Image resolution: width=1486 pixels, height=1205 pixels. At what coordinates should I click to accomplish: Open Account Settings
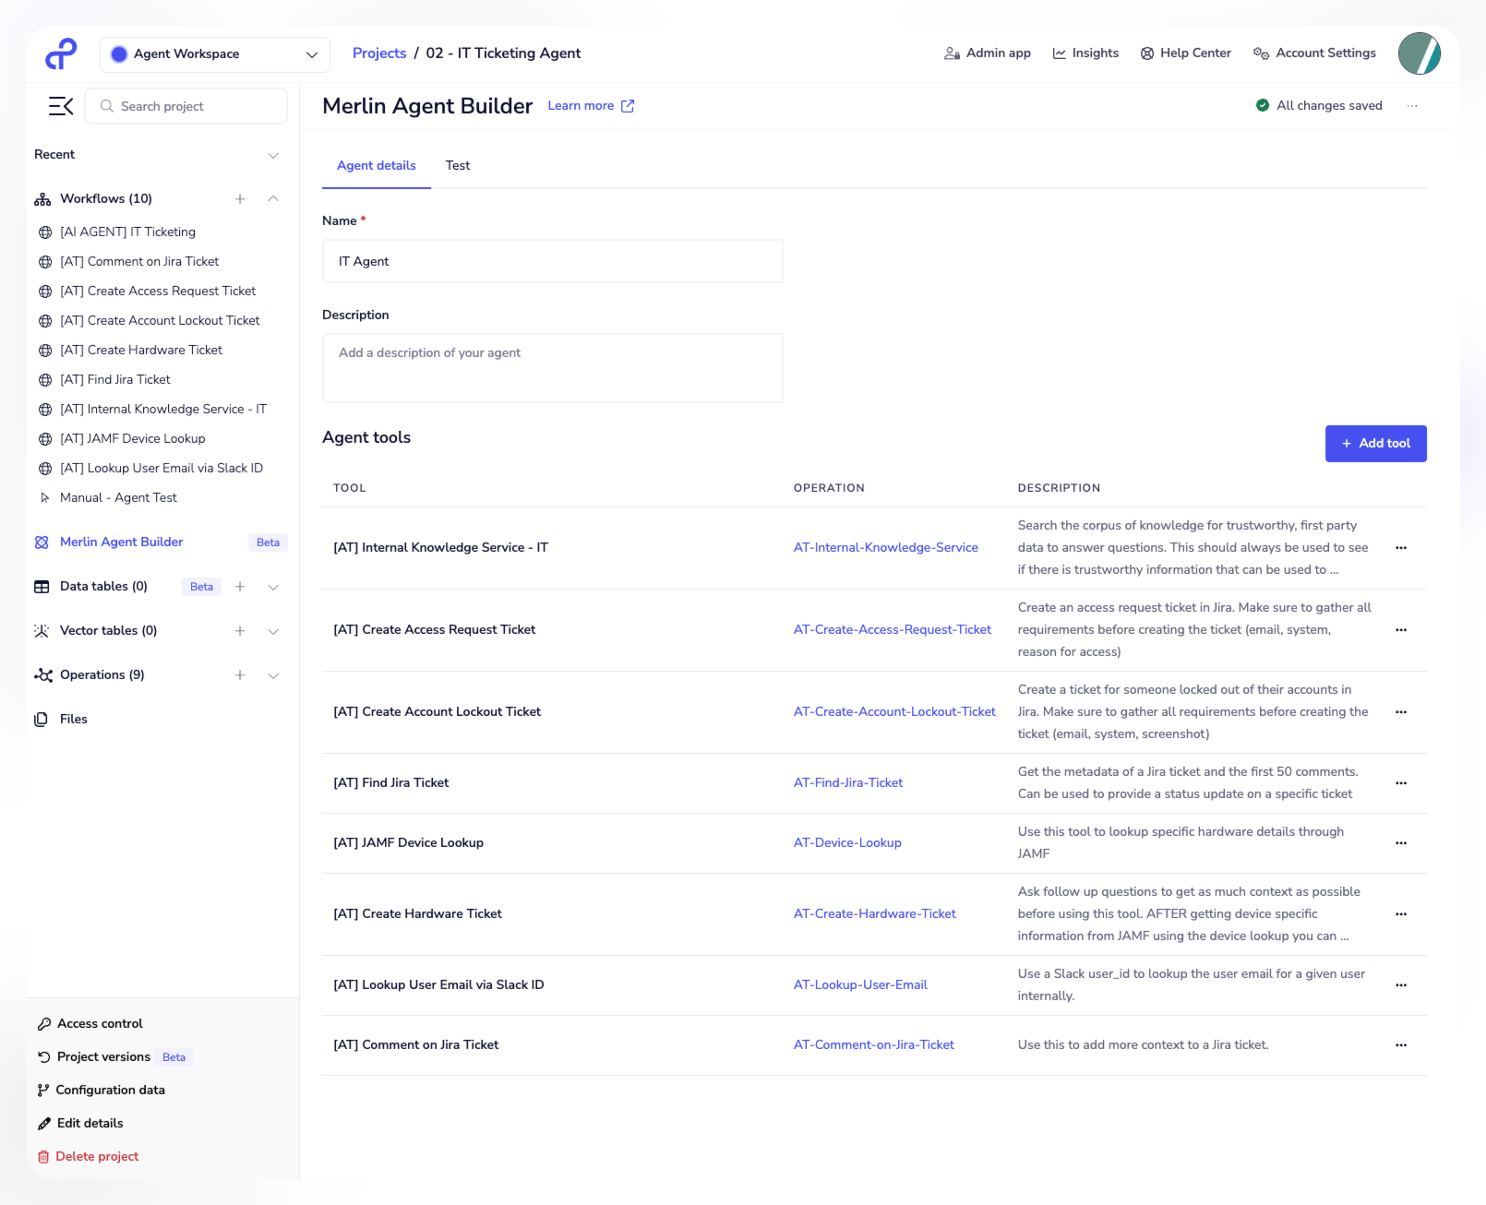click(x=1314, y=53)
